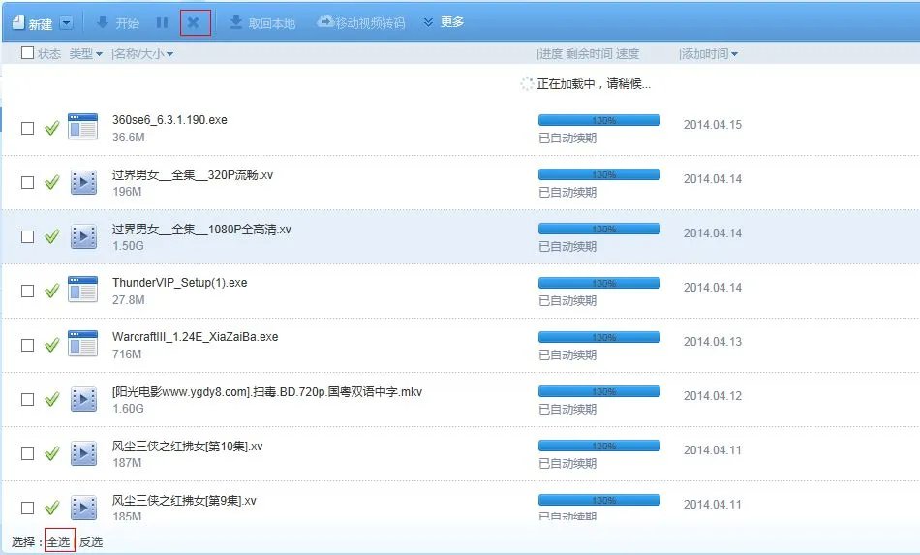
Task: Tick checkbox for ThunderVIP_Setup(1).exe row
Action: click(27, 291)
